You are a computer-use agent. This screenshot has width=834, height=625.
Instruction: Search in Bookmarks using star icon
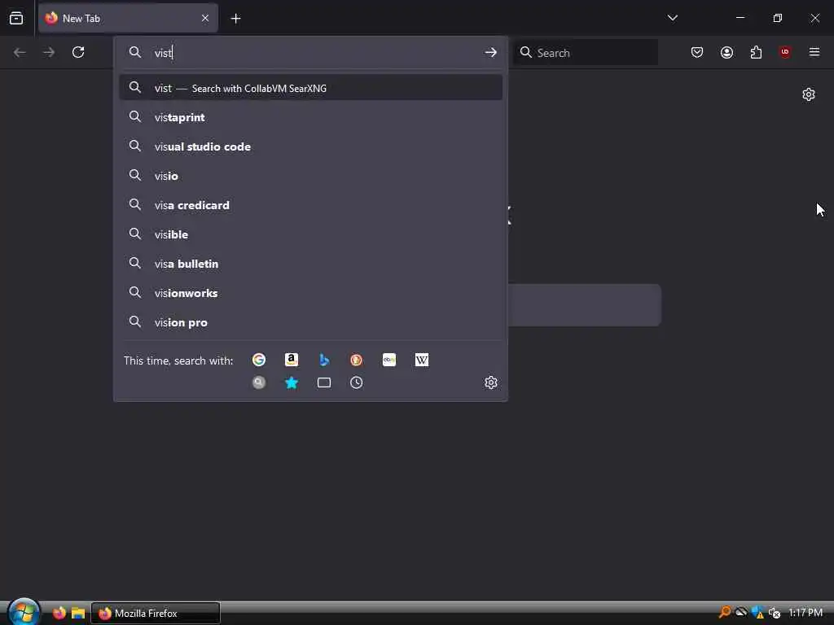(292, 382)
